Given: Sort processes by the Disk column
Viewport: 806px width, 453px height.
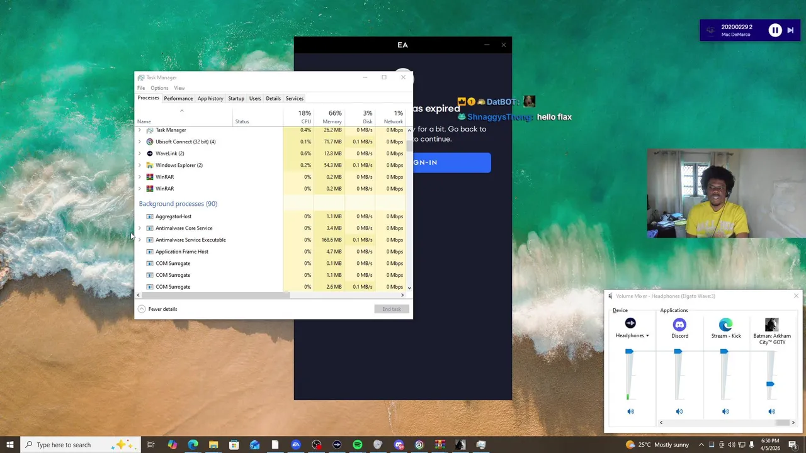Looking at the screenshot, I should click(360, 116).
